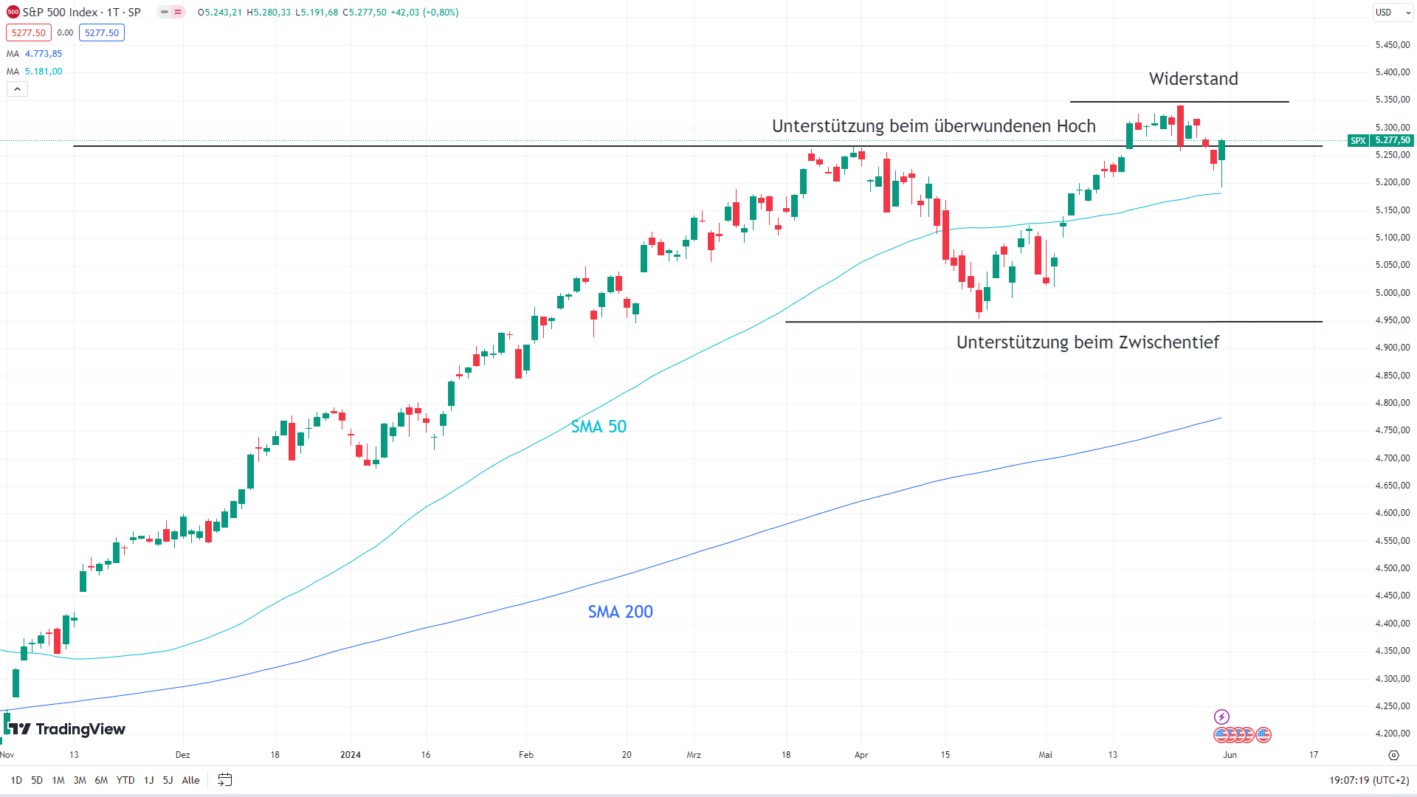Select the SMA 200 text label
This screenshot has height=797, width=1417.
(620, 612)
